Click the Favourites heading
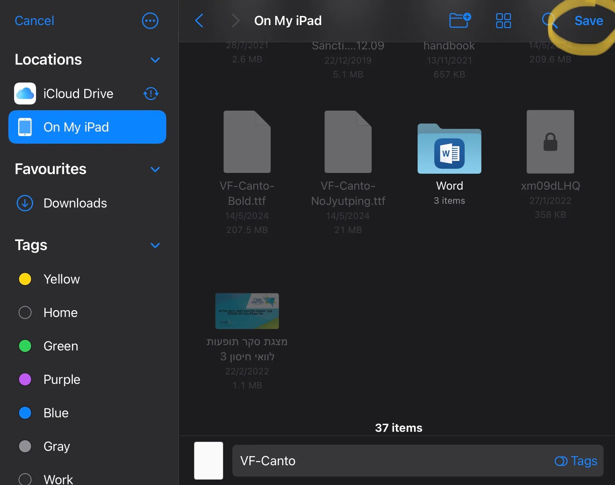The height and width of the screenshot is (485, 615). [50, 169]
